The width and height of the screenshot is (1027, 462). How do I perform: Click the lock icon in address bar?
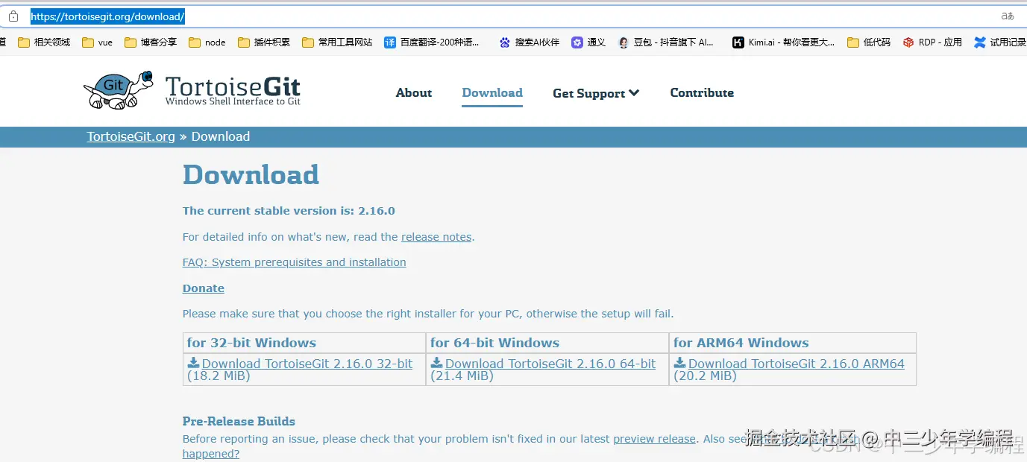13,16
